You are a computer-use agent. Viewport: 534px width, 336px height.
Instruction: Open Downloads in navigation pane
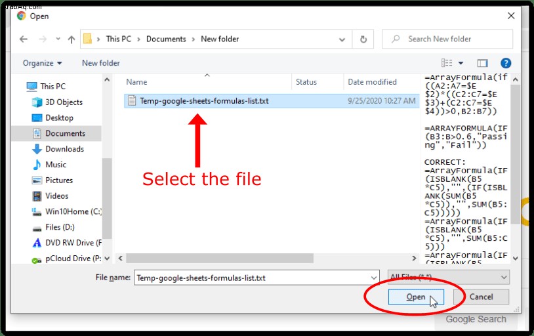coord(65,149)
